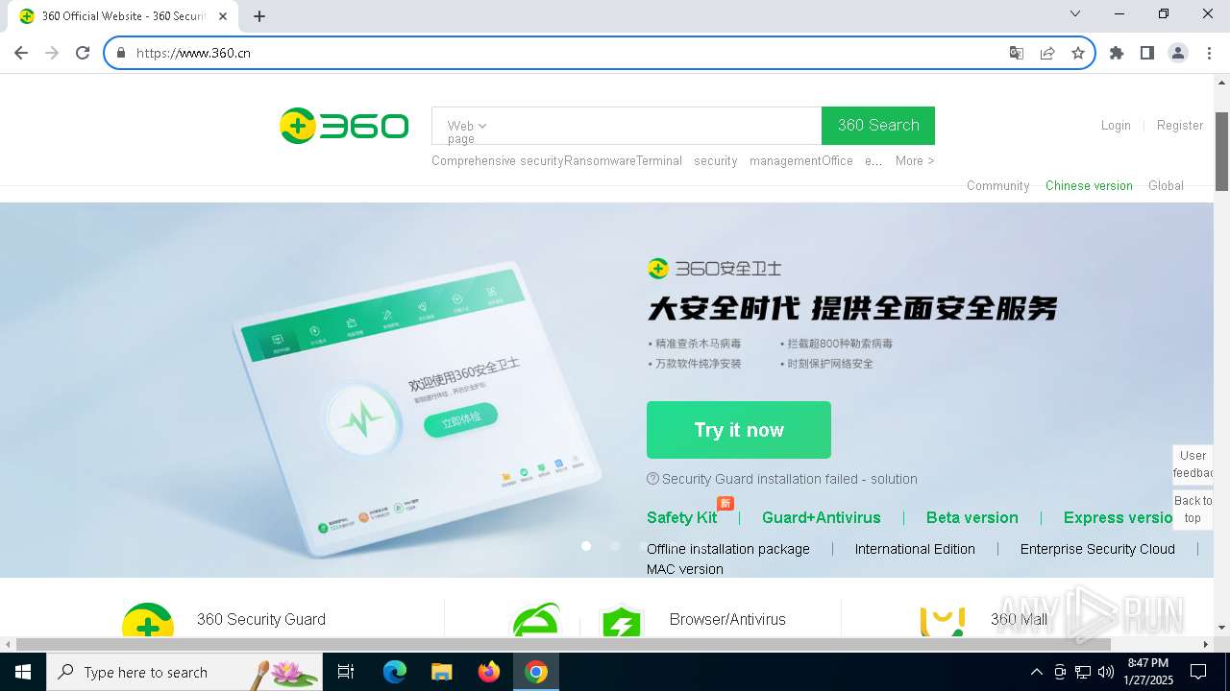Click the taskbar clock showing 8:47 PM
The height and width of the screenshot is (691, 1230).
(1149, 672)
